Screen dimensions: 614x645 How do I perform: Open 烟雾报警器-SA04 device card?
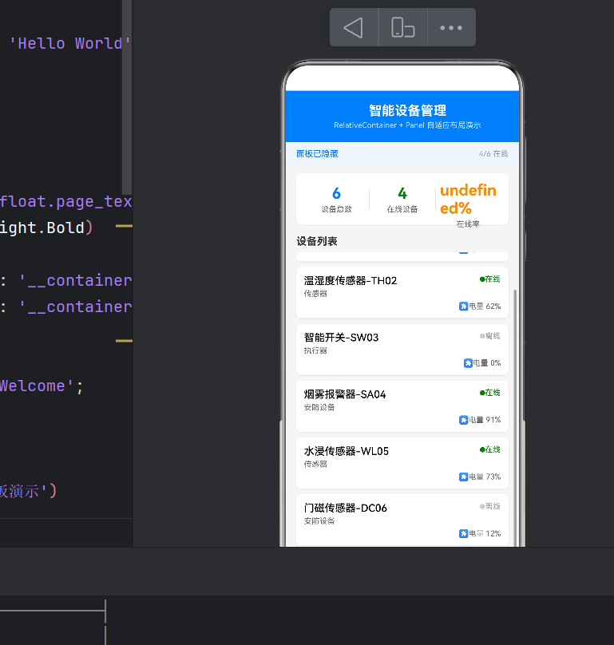(402, 406)
